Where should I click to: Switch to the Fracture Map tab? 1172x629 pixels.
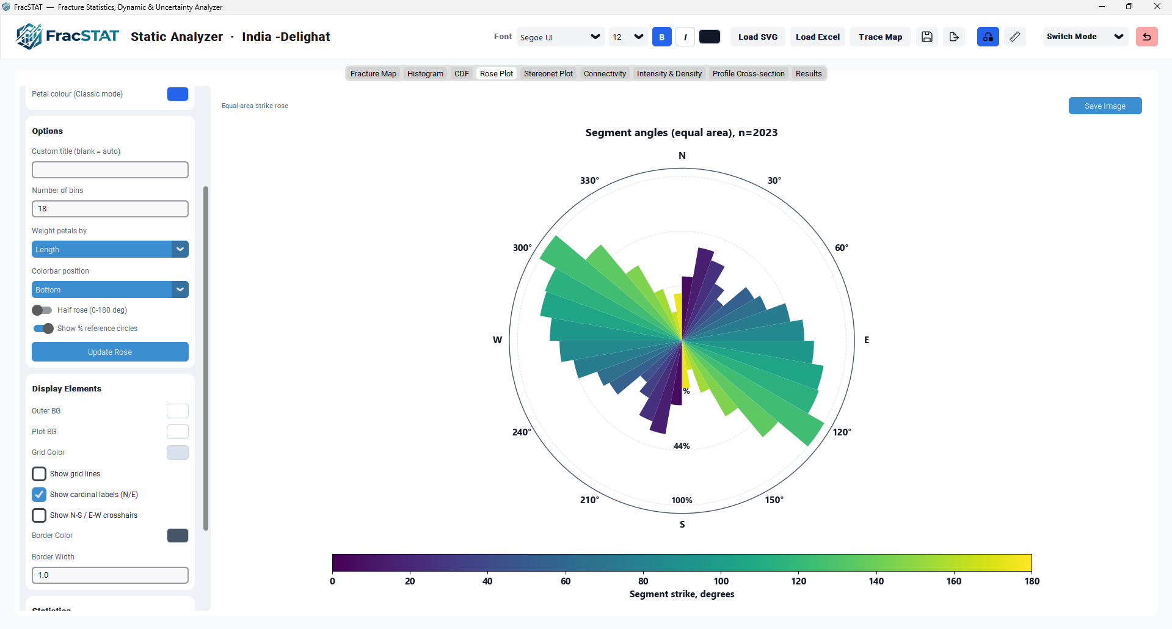coord(373,73)
